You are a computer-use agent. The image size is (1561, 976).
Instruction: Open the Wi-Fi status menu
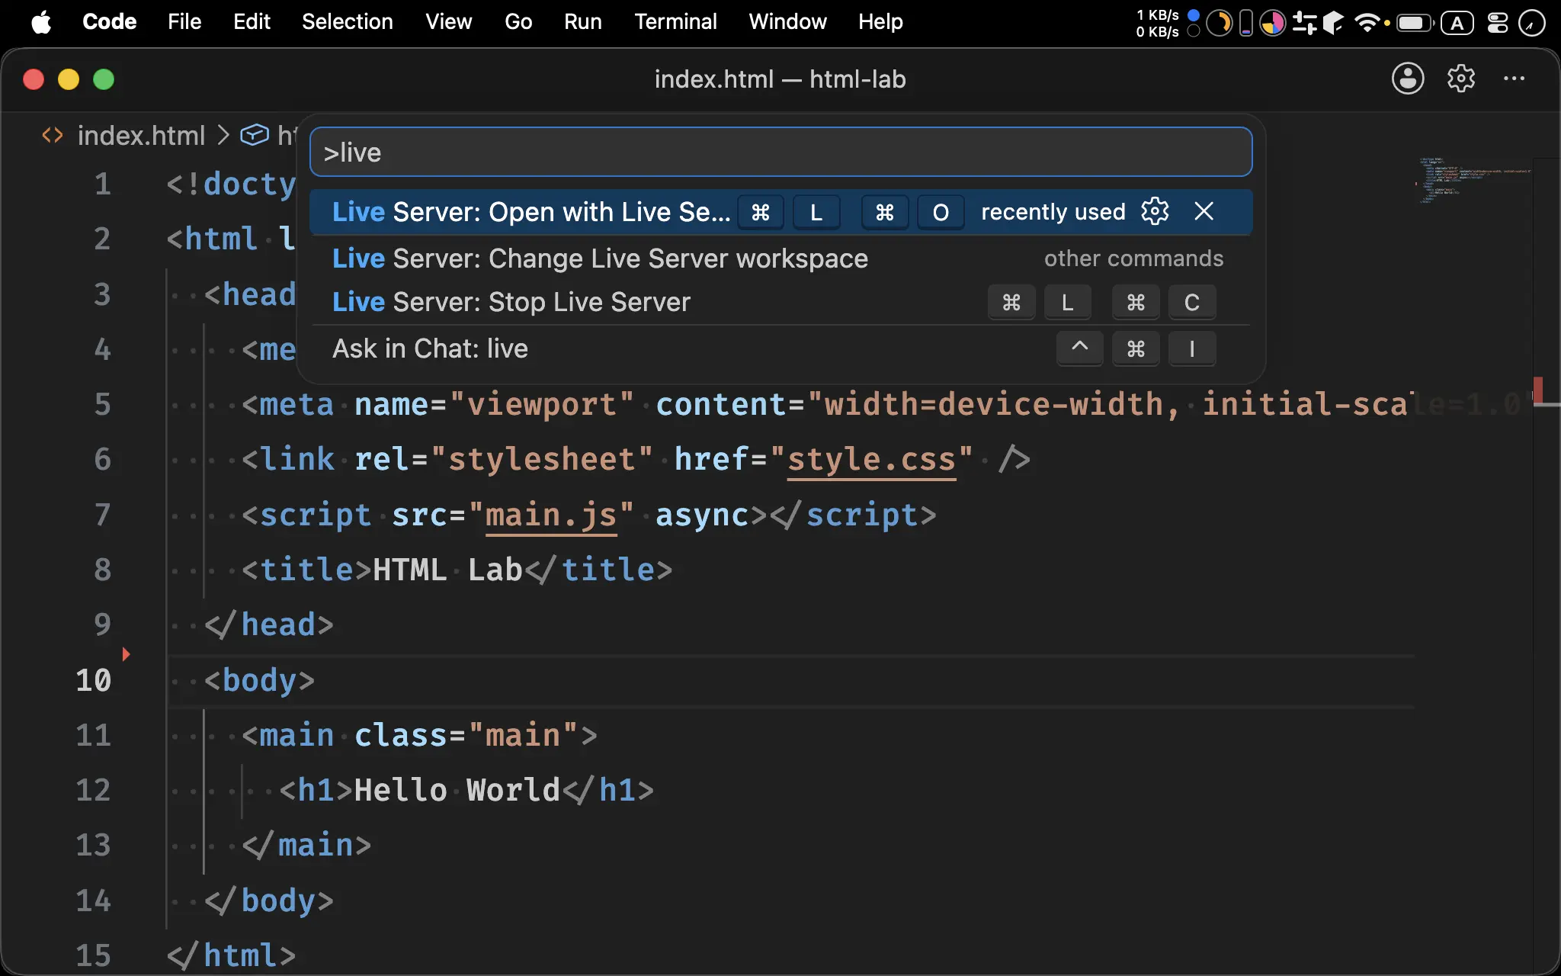point(1367,23)
